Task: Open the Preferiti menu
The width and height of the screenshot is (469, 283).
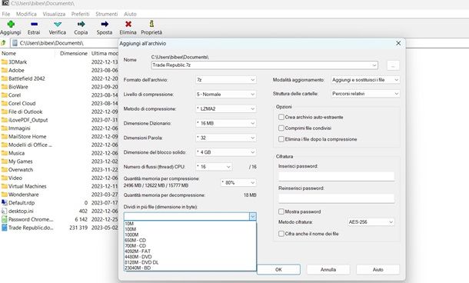Action: coord(80,14)
